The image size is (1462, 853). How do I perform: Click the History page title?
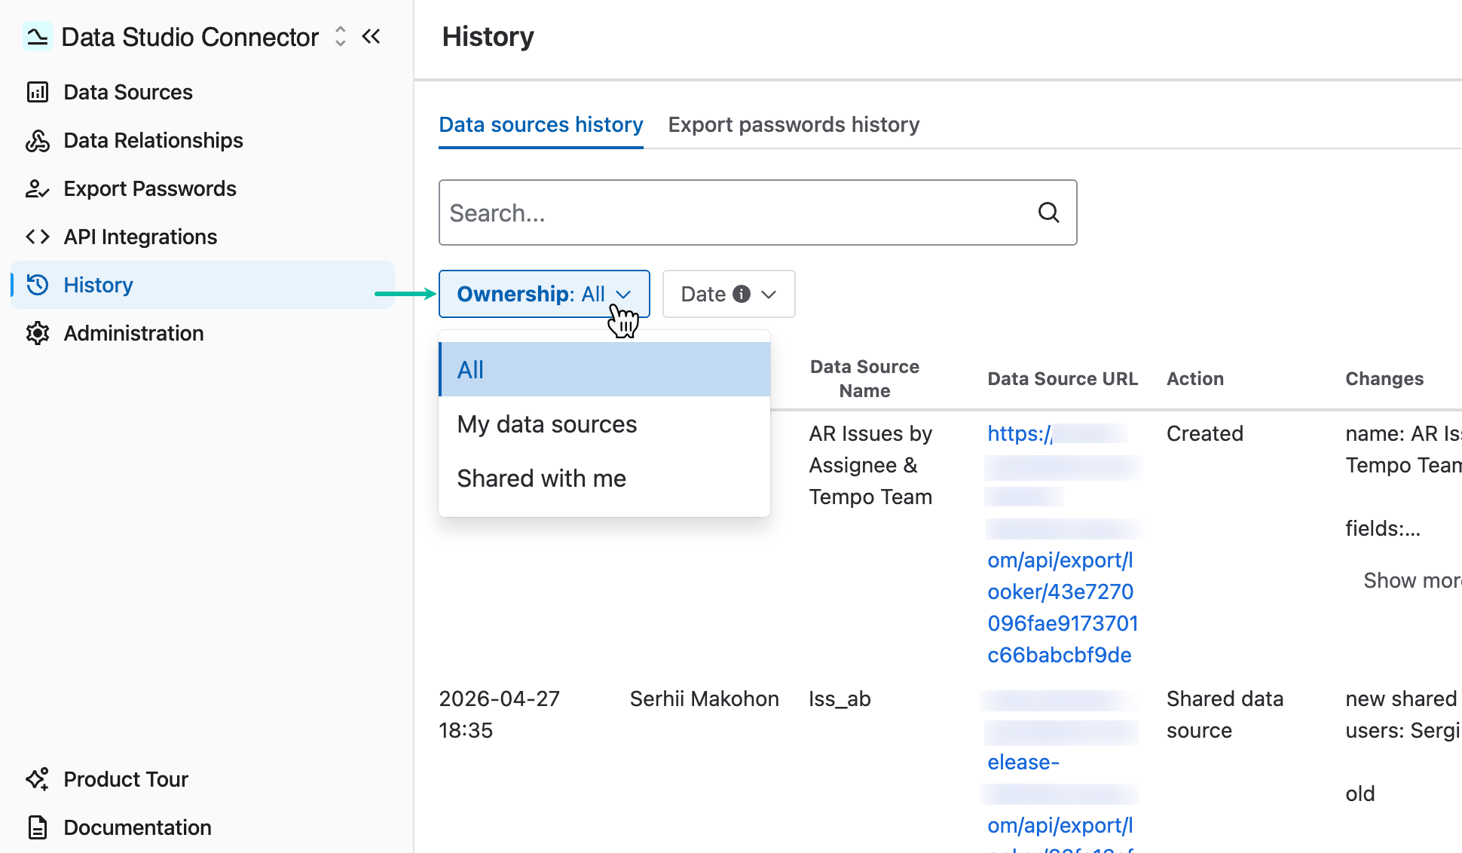[488, 36]
